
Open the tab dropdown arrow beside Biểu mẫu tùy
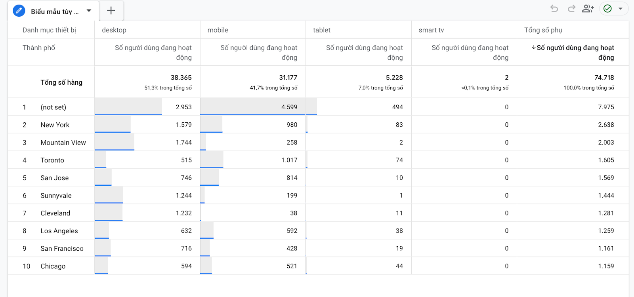point(89,11)
